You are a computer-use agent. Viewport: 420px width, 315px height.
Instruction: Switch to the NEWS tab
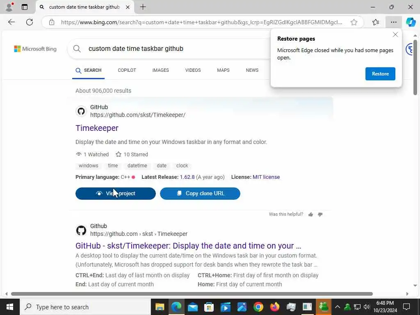252,70
